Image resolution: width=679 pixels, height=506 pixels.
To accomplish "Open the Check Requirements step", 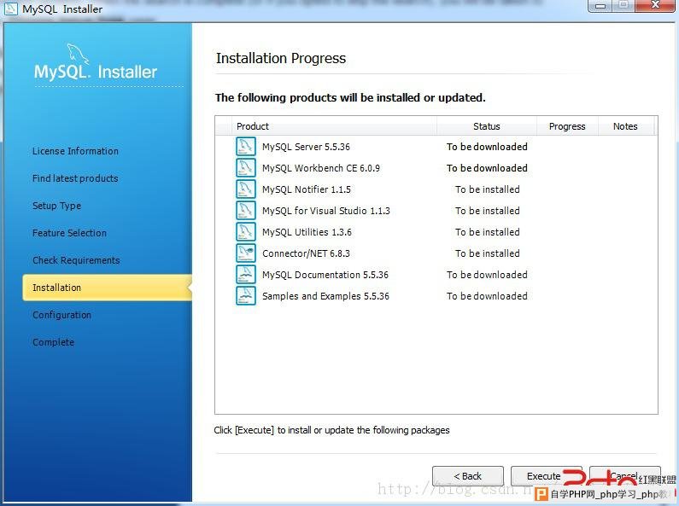I will 76,260.
